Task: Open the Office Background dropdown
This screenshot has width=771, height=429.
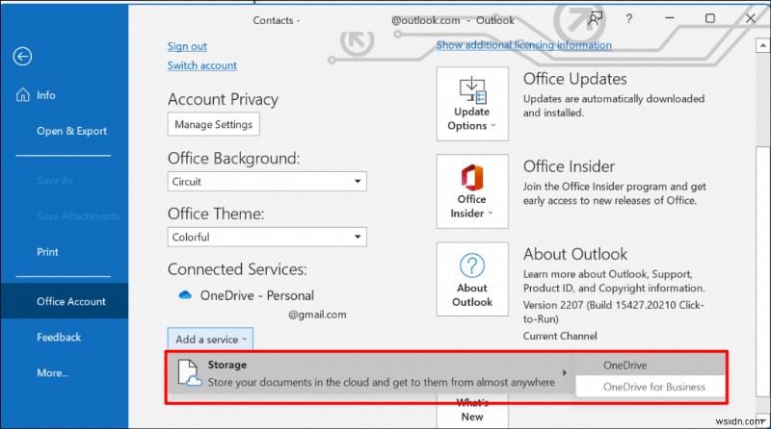Action: [267, 182]
